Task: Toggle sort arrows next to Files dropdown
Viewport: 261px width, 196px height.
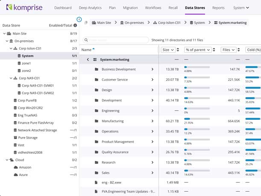Action: click(238, 50)
